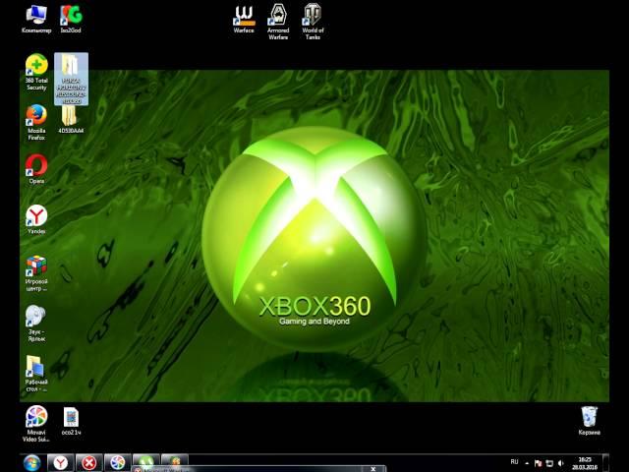
Task: Click the Movavi colorful taskbar button
Action: (x=118, y=463)
